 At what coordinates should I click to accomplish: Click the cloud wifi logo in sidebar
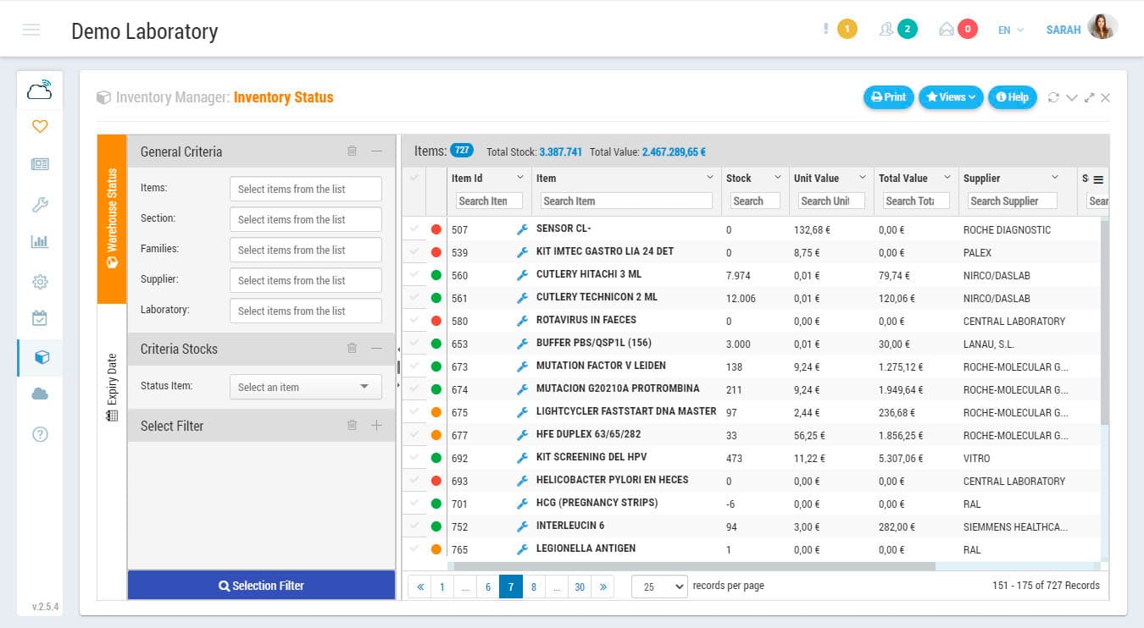[x=40, y=89]
